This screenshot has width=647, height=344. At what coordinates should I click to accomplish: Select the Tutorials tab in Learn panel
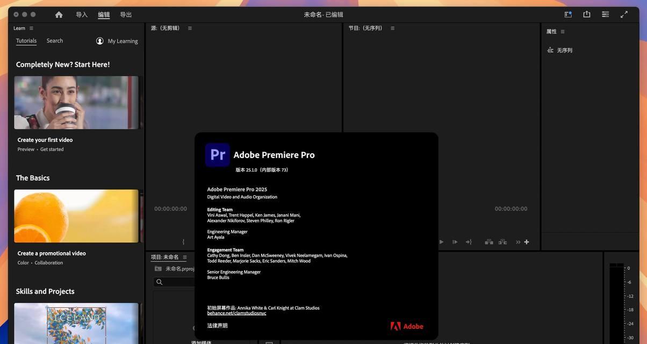26,41
